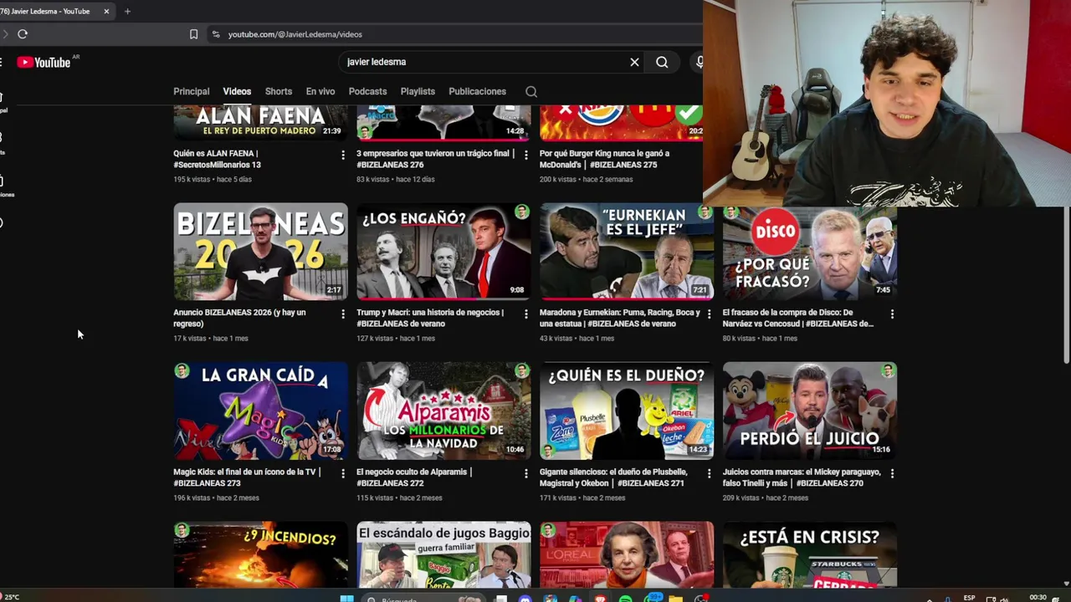Close the Javier Ledesma YouTube browser tab
1071x602 pixels.
(106, 12)
